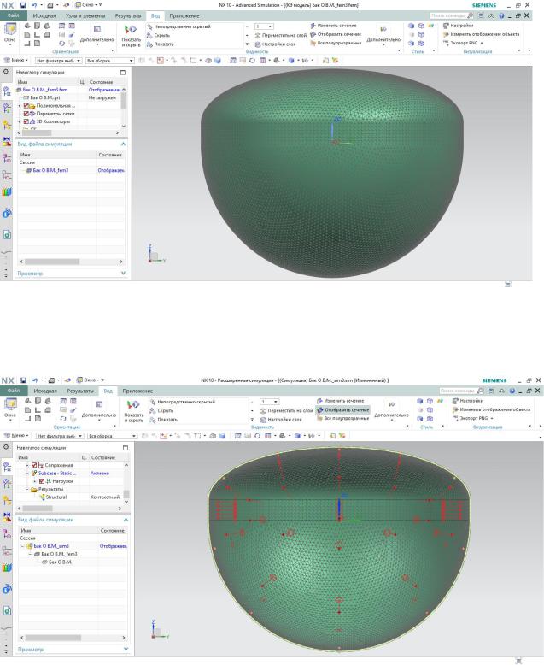This screenshot has height=665, width=544.
Task: Maximize Навигатор симуляции panel, upper window
Action: coord(123,73)
